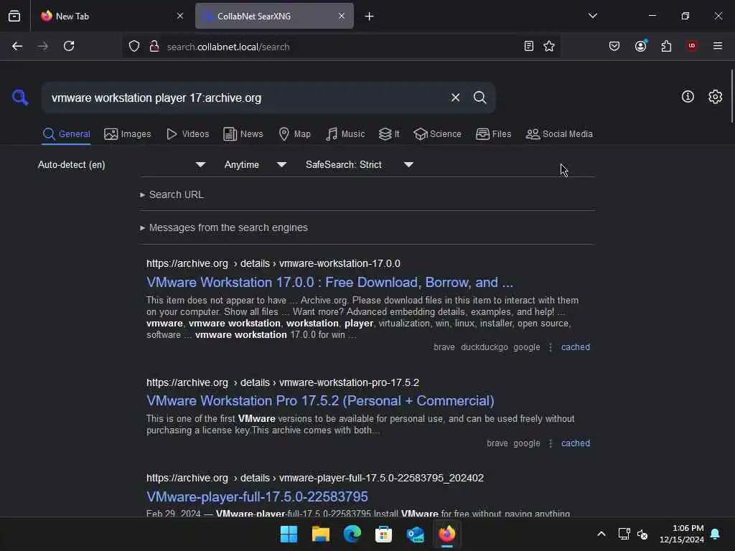The height and width of the screenshot is (551, 735).
Task: Open VMware Workstation 17.0.0 result link
Action: (x=329, y=282)
